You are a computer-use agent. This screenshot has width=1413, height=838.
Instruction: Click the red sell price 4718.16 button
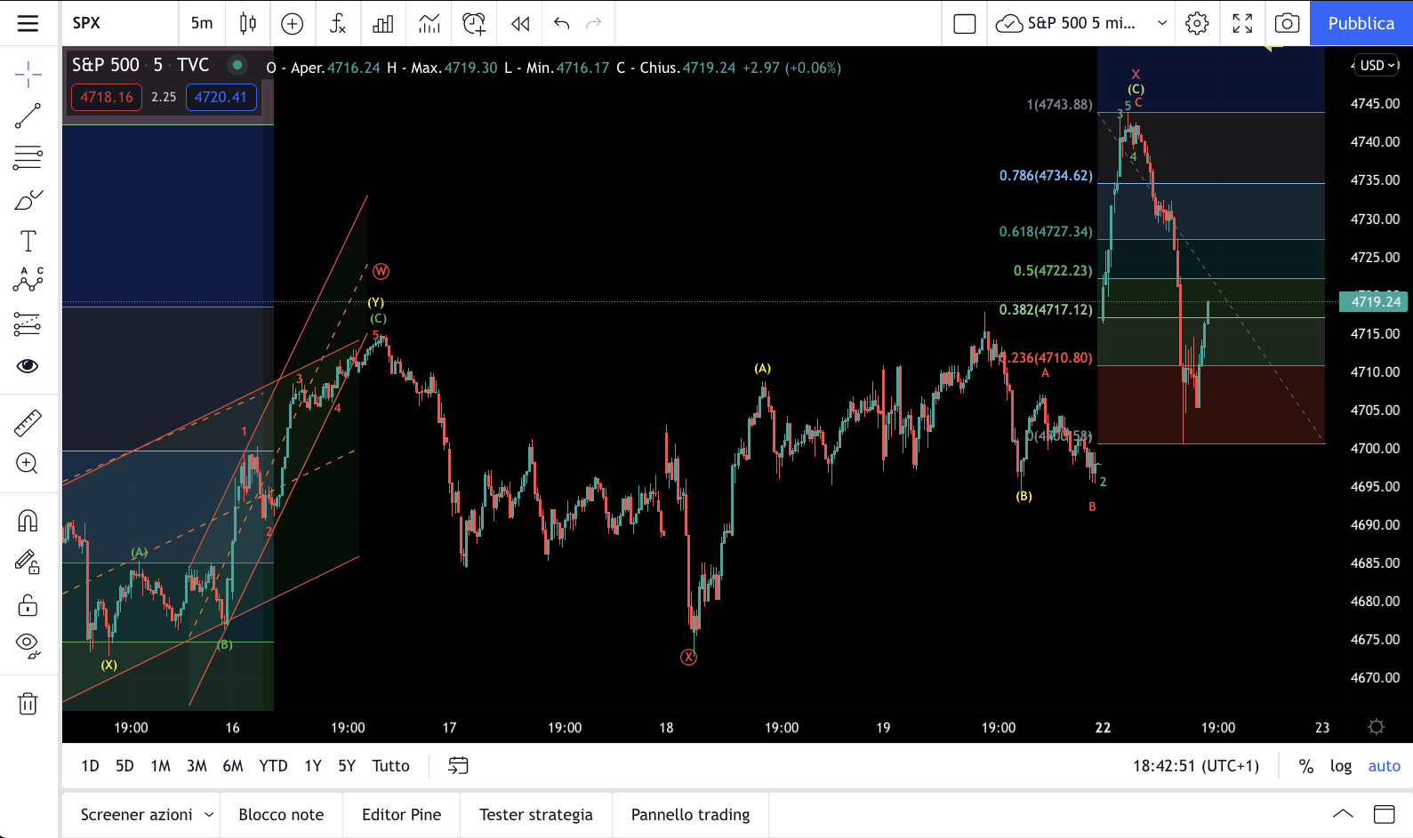point(107,97)
